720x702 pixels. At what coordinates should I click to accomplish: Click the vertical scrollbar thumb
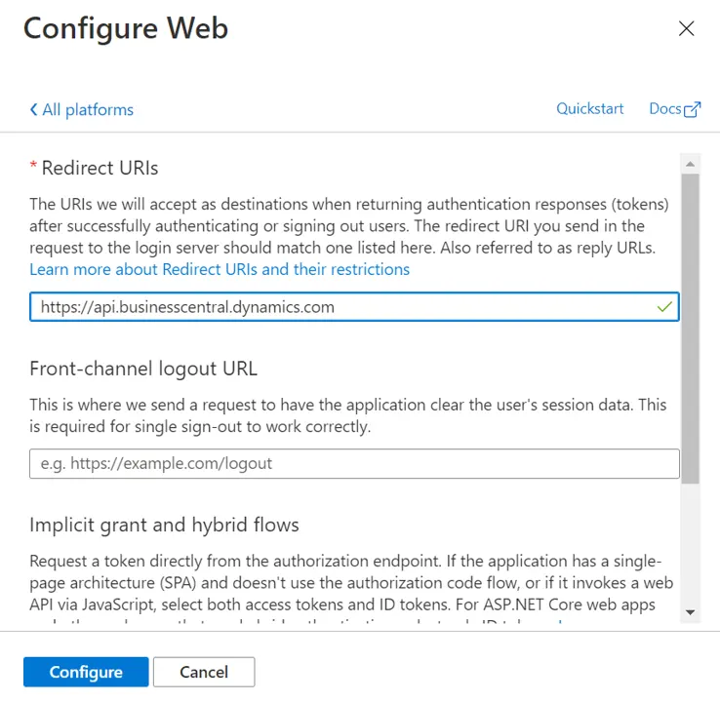pos(690,329)
